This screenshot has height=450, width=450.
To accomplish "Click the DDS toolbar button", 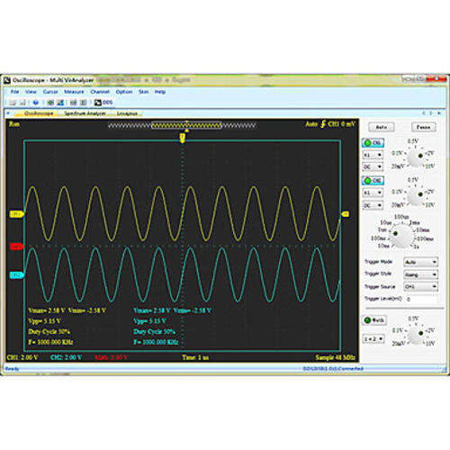I will pyautogui.click(x=103, y=103).
